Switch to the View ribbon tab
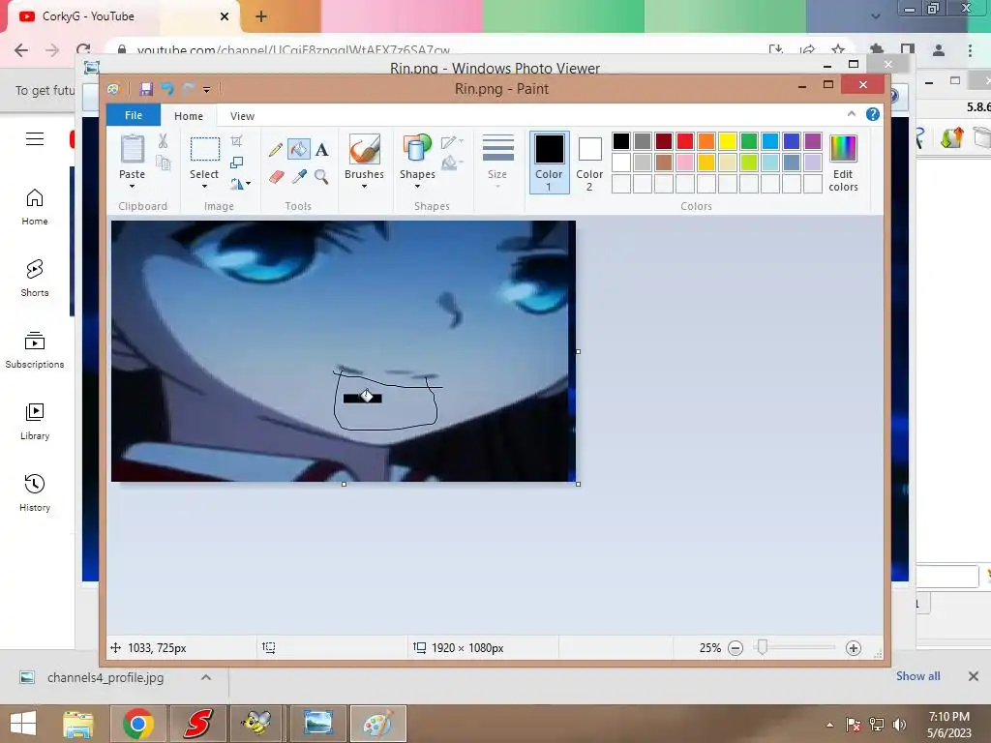 (242, 116)
